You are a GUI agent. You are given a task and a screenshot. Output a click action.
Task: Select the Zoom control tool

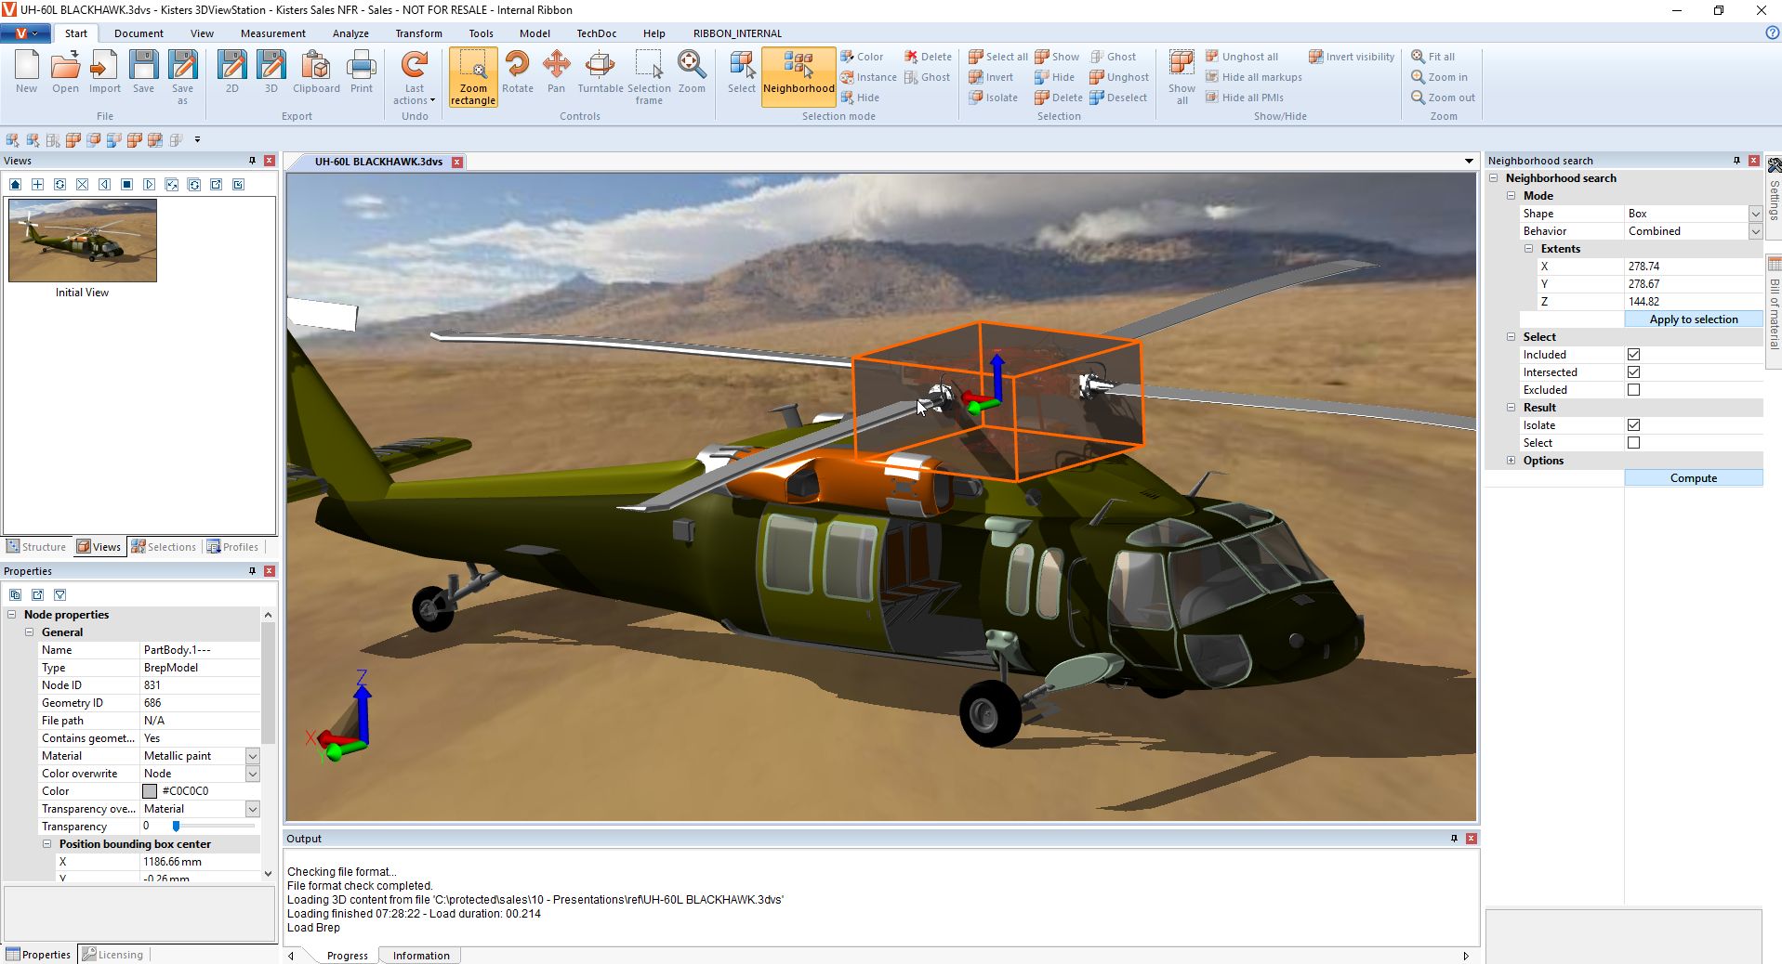point(692,72)
